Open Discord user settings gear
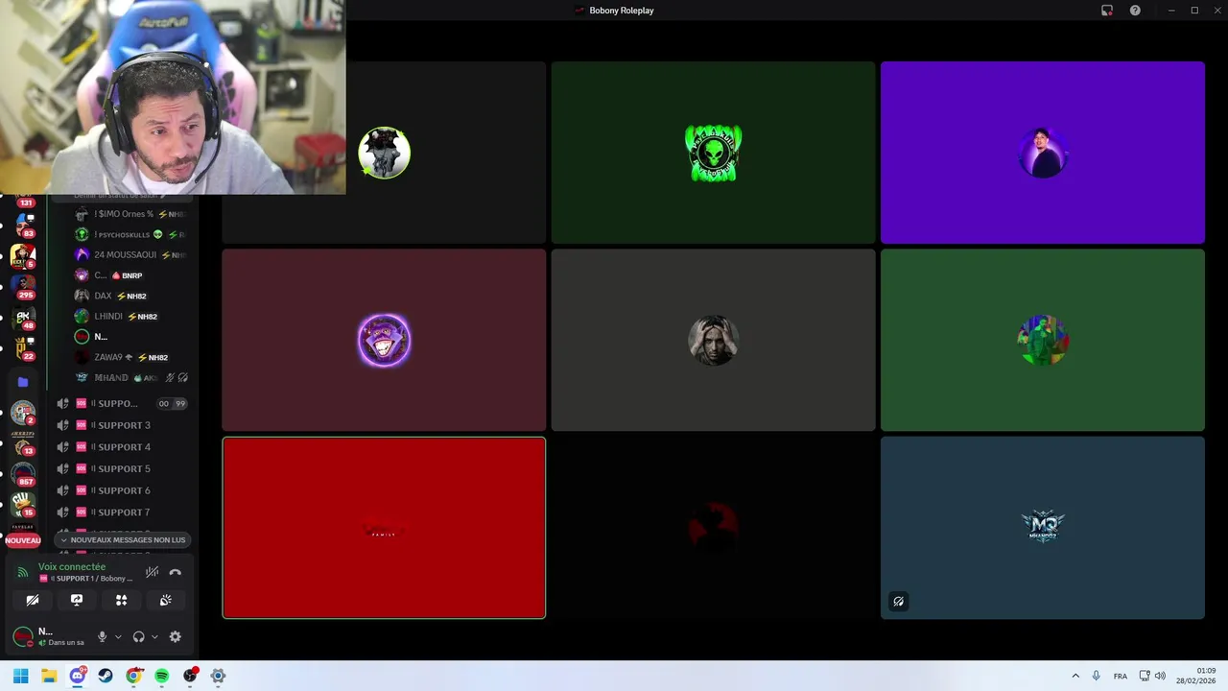 (x=175, y=636)
